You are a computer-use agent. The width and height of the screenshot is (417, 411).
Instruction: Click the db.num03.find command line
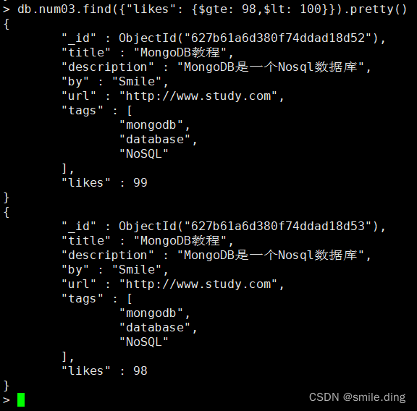click(x=212, y=9)
